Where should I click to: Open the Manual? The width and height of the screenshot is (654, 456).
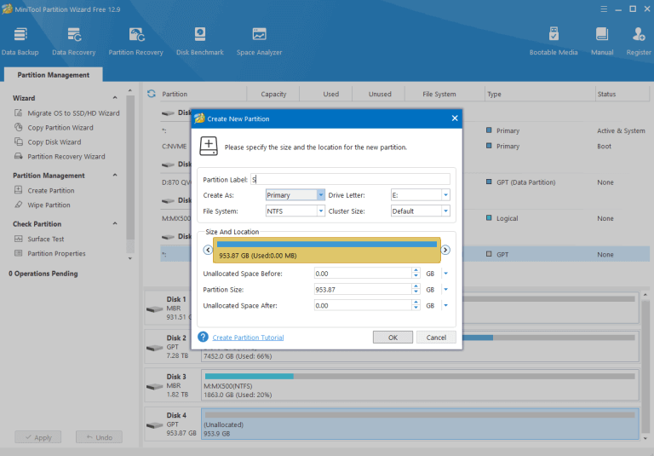(x=602, y=42)
